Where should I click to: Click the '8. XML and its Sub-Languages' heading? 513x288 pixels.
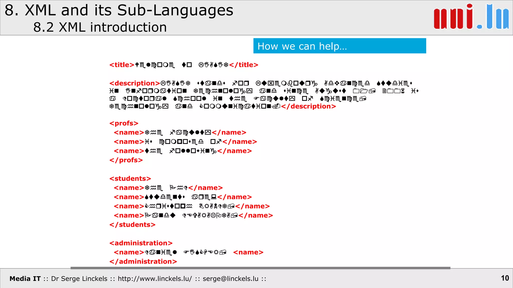point(119,10)
